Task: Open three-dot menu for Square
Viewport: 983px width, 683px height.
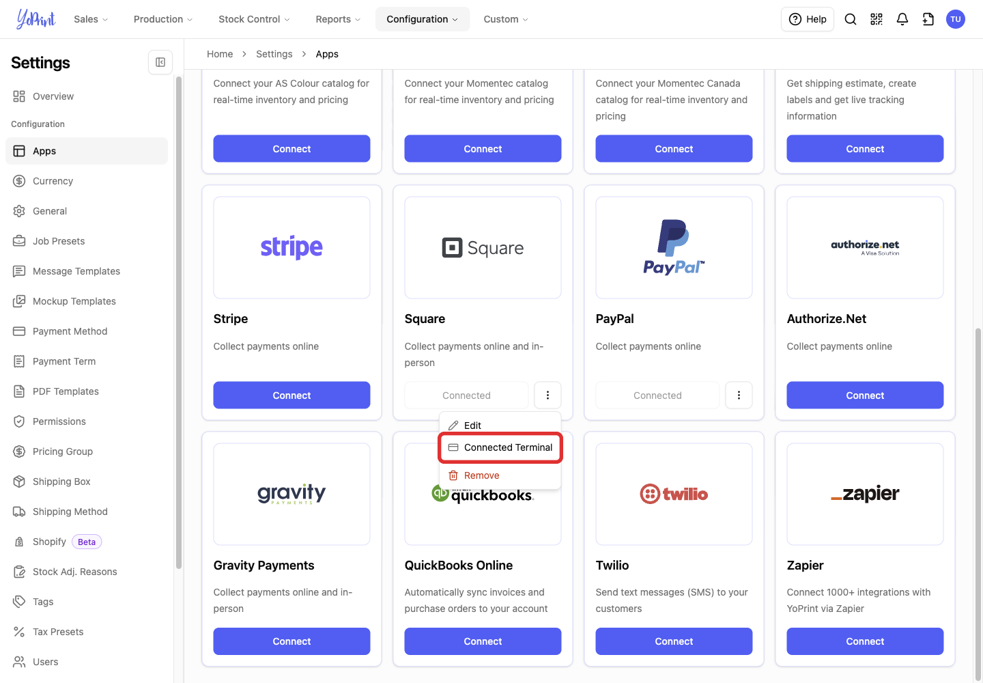Action: (x=547, y=395)
